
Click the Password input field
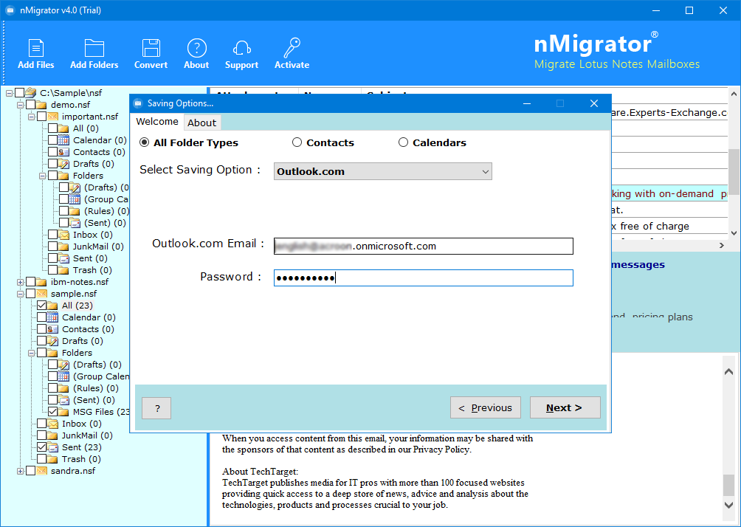click(x=424, y=278)
